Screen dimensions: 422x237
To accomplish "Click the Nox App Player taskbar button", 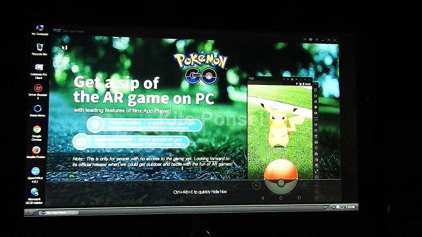I will (x=59, y=213).
